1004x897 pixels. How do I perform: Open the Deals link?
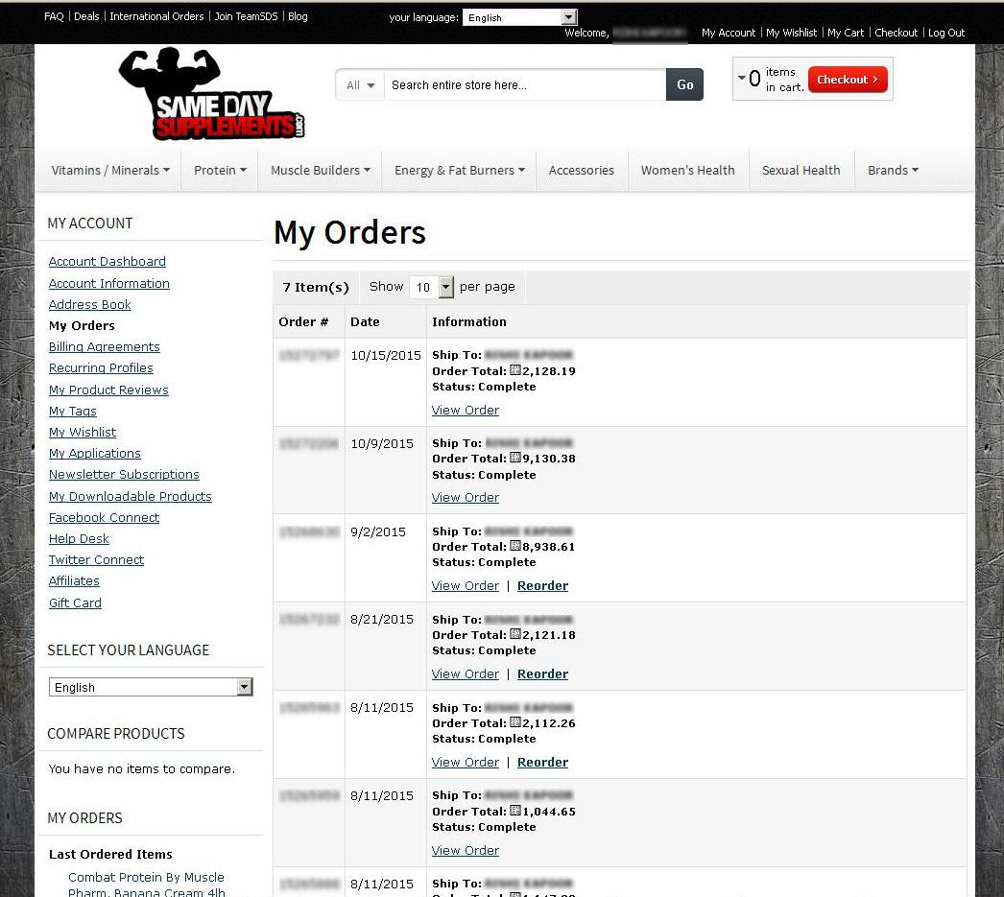[x=86, y=16]
